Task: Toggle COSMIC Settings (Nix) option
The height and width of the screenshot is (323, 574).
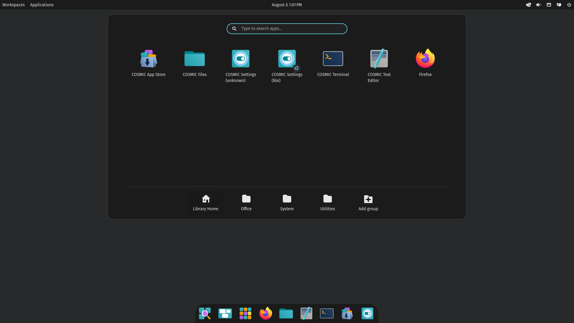Action: pos(287,58)
